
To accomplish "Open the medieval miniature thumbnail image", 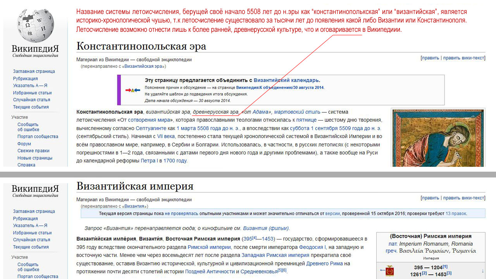I will [438, 138].
